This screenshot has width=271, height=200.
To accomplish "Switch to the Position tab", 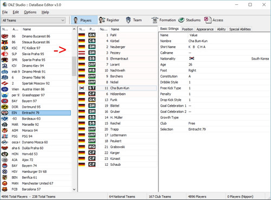I will click(188, 29).
